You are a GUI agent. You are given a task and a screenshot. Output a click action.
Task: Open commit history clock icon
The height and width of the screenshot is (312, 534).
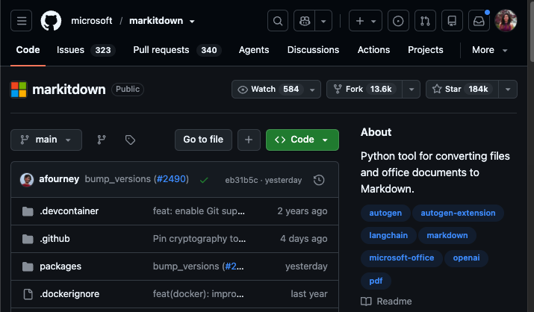(x=319, y=180)
